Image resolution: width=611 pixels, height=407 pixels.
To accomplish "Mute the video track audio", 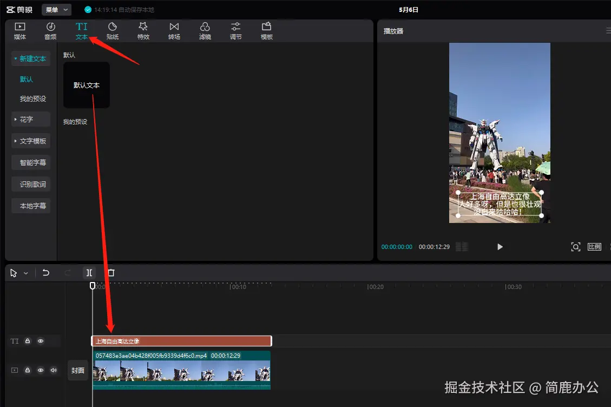I will 52,370.
